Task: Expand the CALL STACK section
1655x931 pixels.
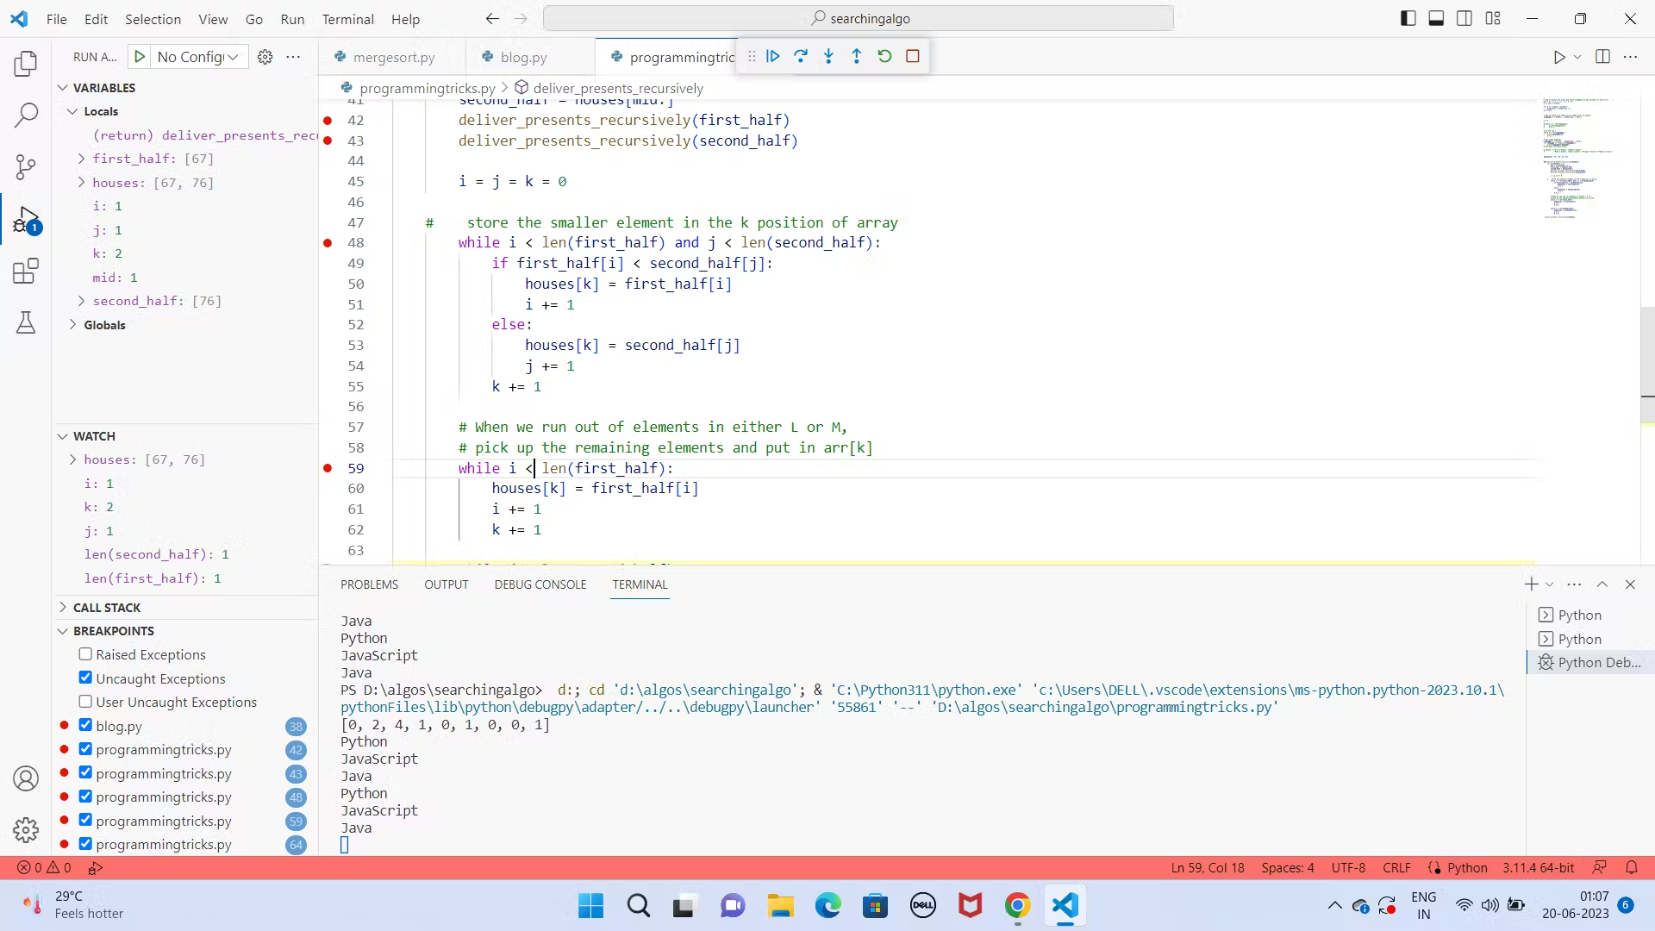Action: 63,608
